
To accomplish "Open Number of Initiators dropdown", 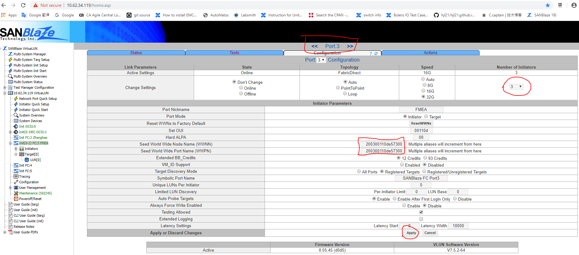I will pos(516,87).
